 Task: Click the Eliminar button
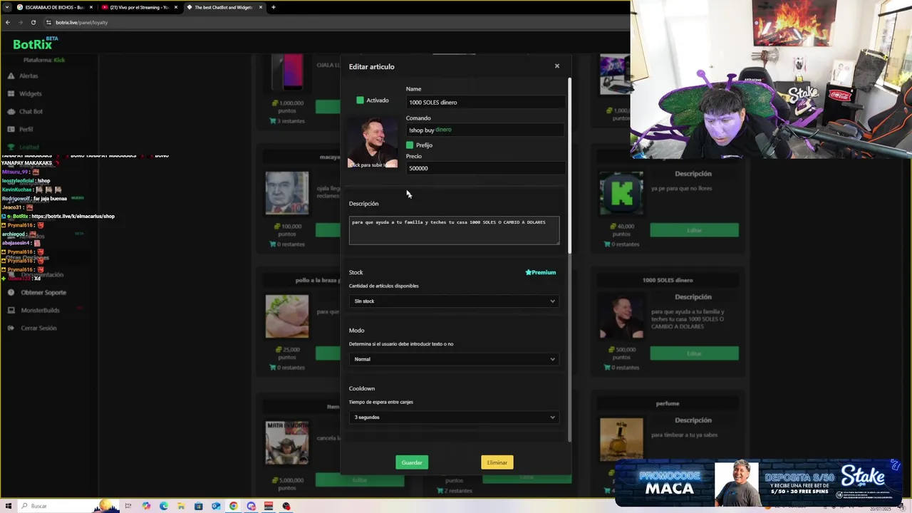pos(497,462)
